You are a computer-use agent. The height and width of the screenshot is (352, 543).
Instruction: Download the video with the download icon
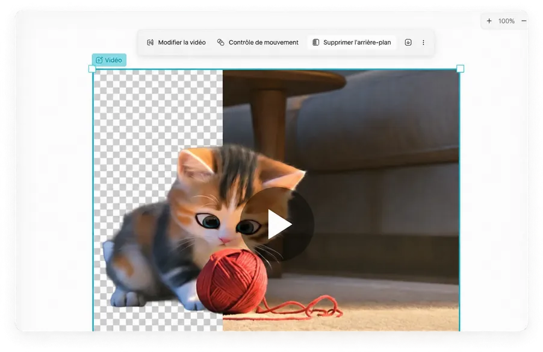408,42
